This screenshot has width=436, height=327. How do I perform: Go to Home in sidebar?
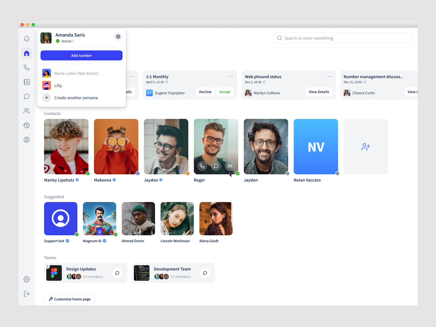coord(27,53)
